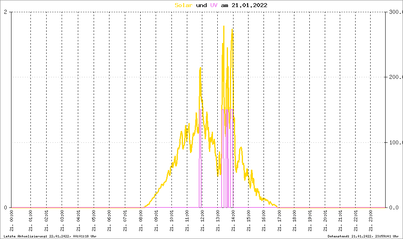Click time label '21. 00:00'
Screen dimensions: 403x239
[11, 221]
